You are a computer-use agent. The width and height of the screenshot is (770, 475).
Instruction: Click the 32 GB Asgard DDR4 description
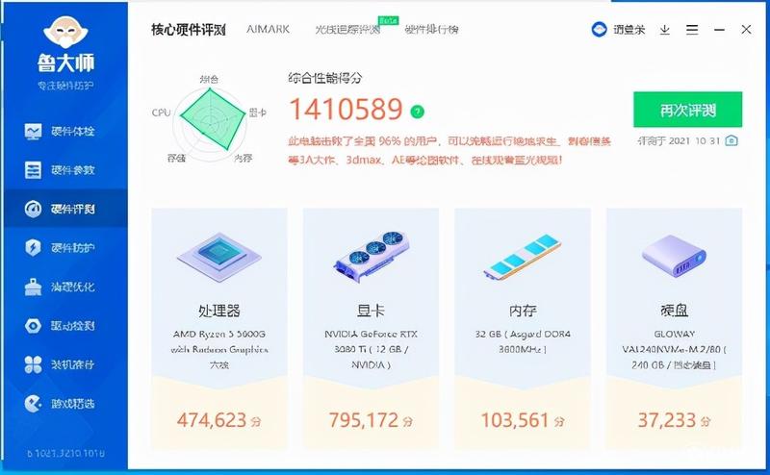coord(523,341)
